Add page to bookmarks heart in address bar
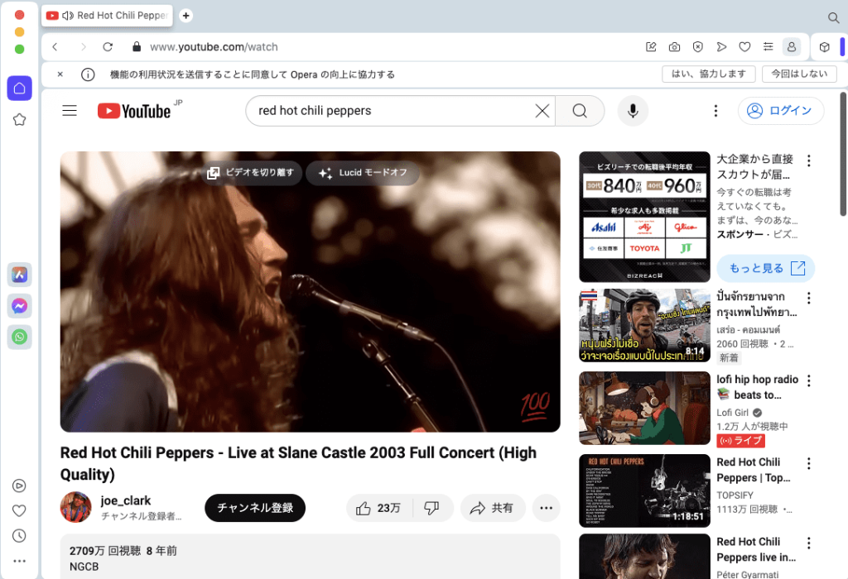This screenshot has width=848, height=579. coord(744,47)
